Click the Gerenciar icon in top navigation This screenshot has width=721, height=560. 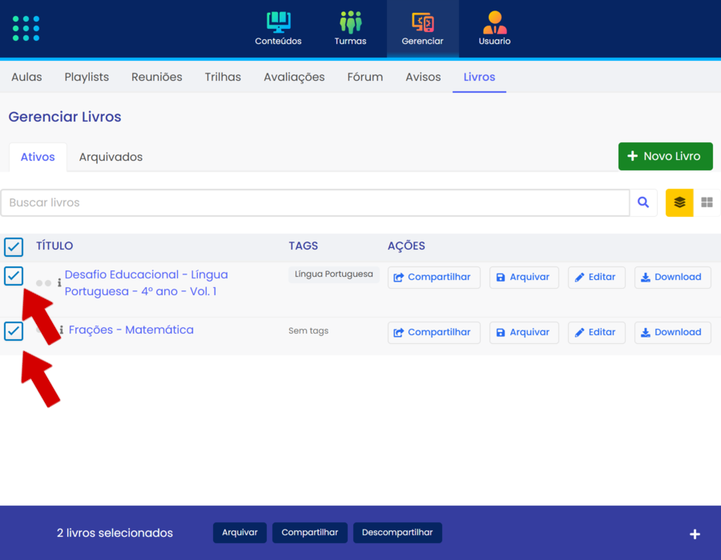[422, 22]
